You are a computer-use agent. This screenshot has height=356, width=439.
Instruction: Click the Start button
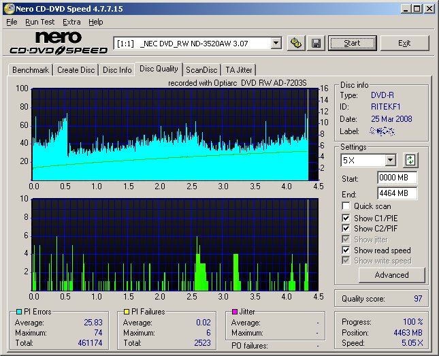tap(352, 43)
